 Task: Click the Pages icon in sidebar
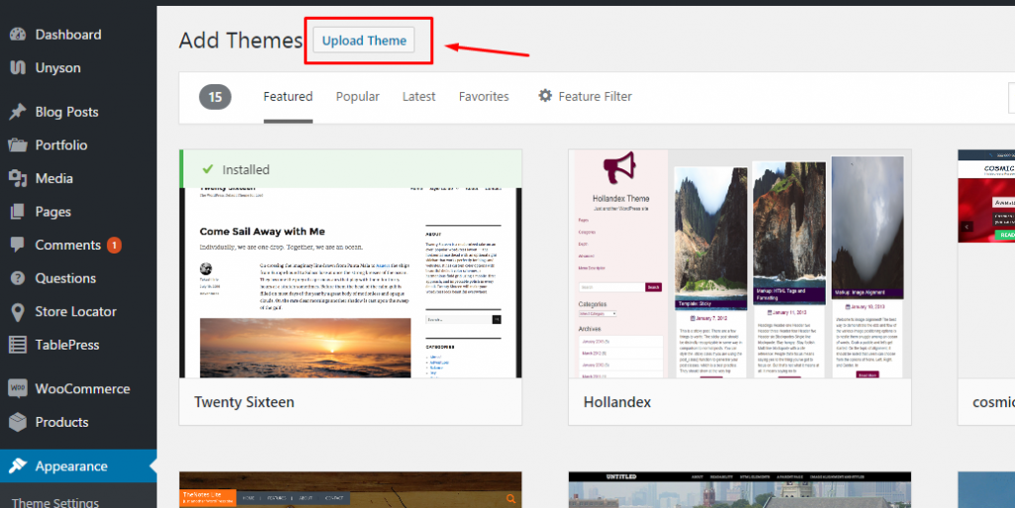pos(18,211)
